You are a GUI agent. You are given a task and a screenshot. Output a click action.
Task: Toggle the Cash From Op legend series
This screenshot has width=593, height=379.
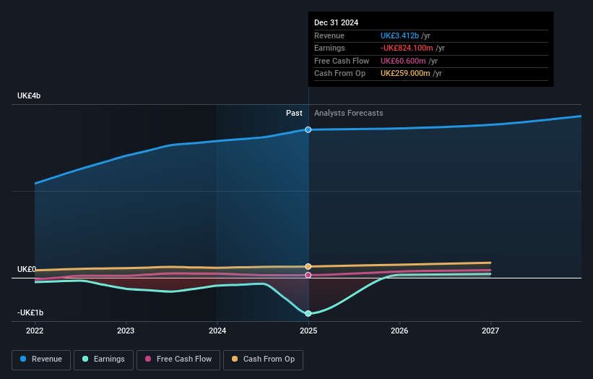coord(263,359)
